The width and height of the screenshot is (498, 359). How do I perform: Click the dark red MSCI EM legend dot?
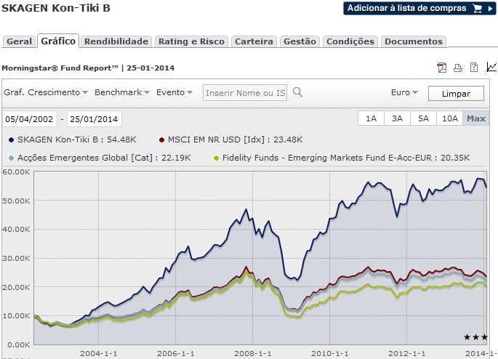(x=161, y=140)
